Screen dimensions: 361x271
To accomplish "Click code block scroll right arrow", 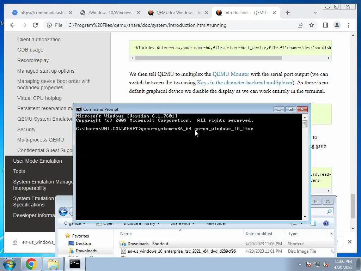I will coord(329,58).
